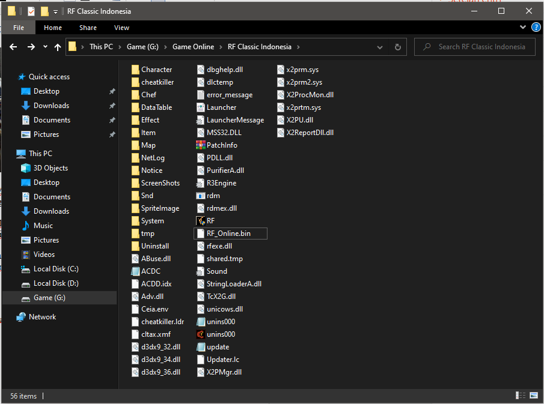The image size is (544, 404).
Task: Open Videos in navigation pane
Action: click(44, 255)
